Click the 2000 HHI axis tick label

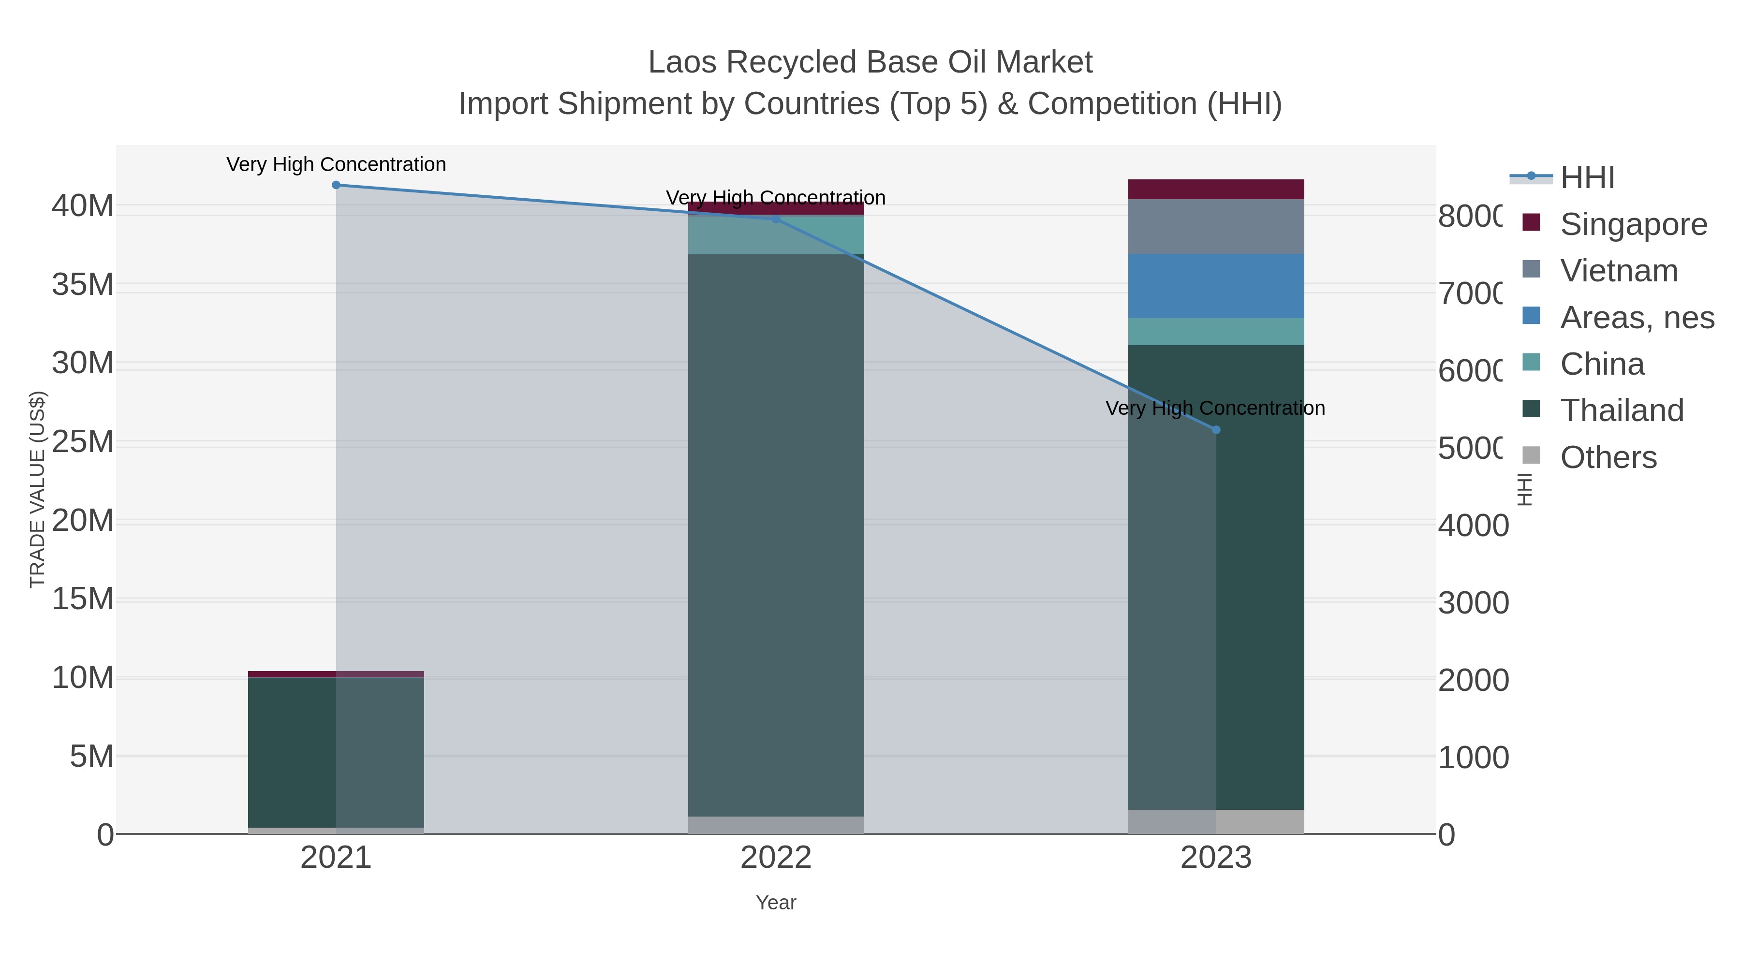click(x=1474, y=680)
